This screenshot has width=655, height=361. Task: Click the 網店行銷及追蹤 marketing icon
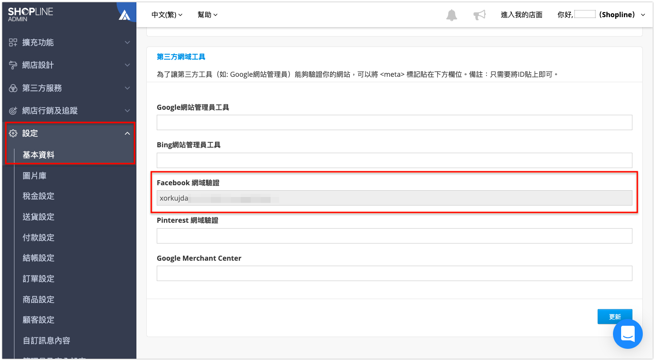(x=14, y=110)
